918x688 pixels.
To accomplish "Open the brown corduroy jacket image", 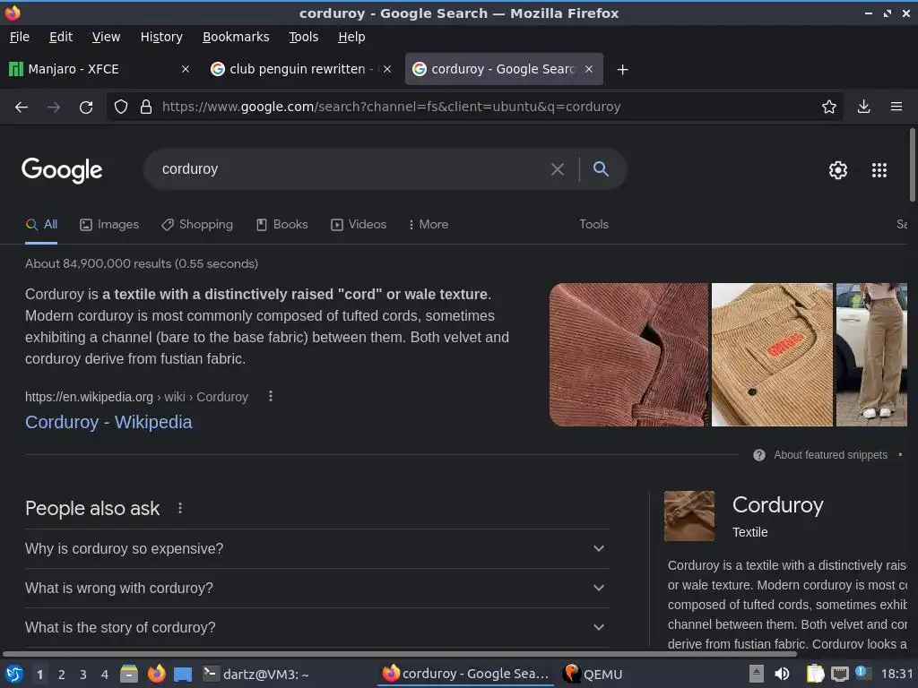I will click(628, 355).
